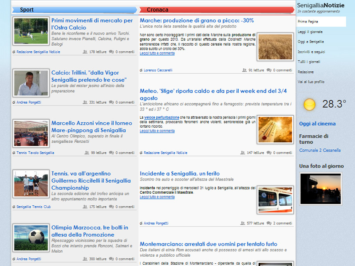The width and height of the screenshot is (355, 266).
Task: Select Prima Pagina in sidebar menu
Action: [308, 22]
